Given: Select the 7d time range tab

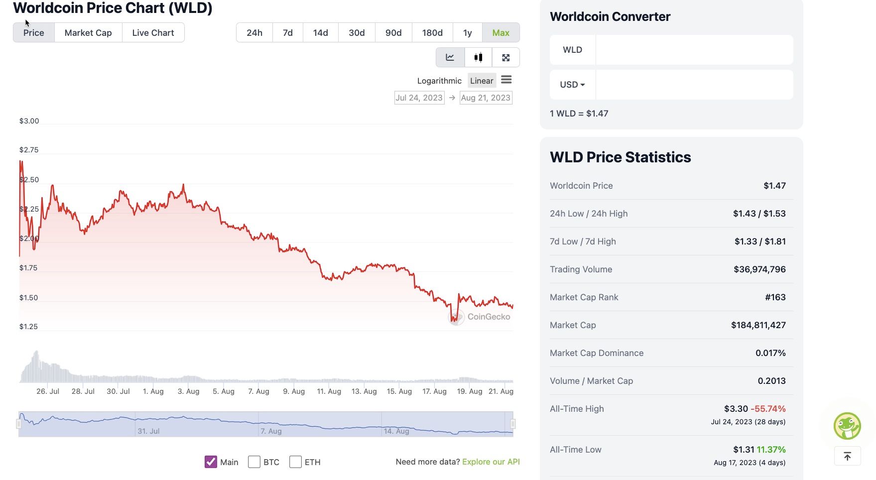Looking at the screenshot, I should pyautogui.click(x=287, y=33).
